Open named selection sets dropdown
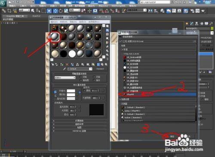 [137, 10]
